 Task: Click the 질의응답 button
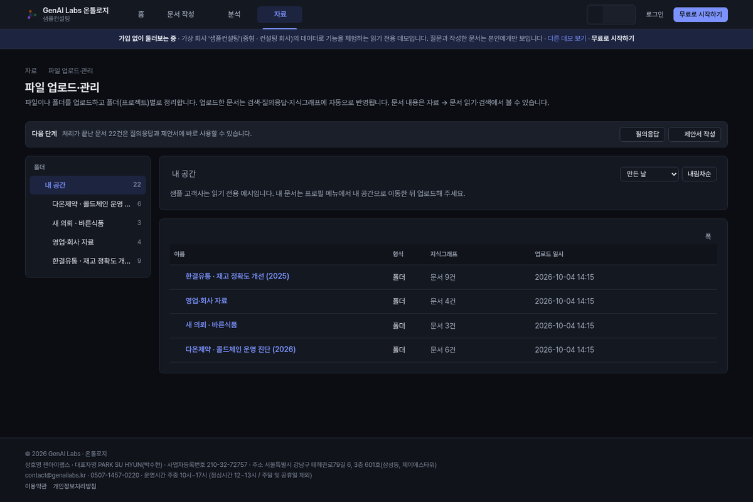pos(642,134)
